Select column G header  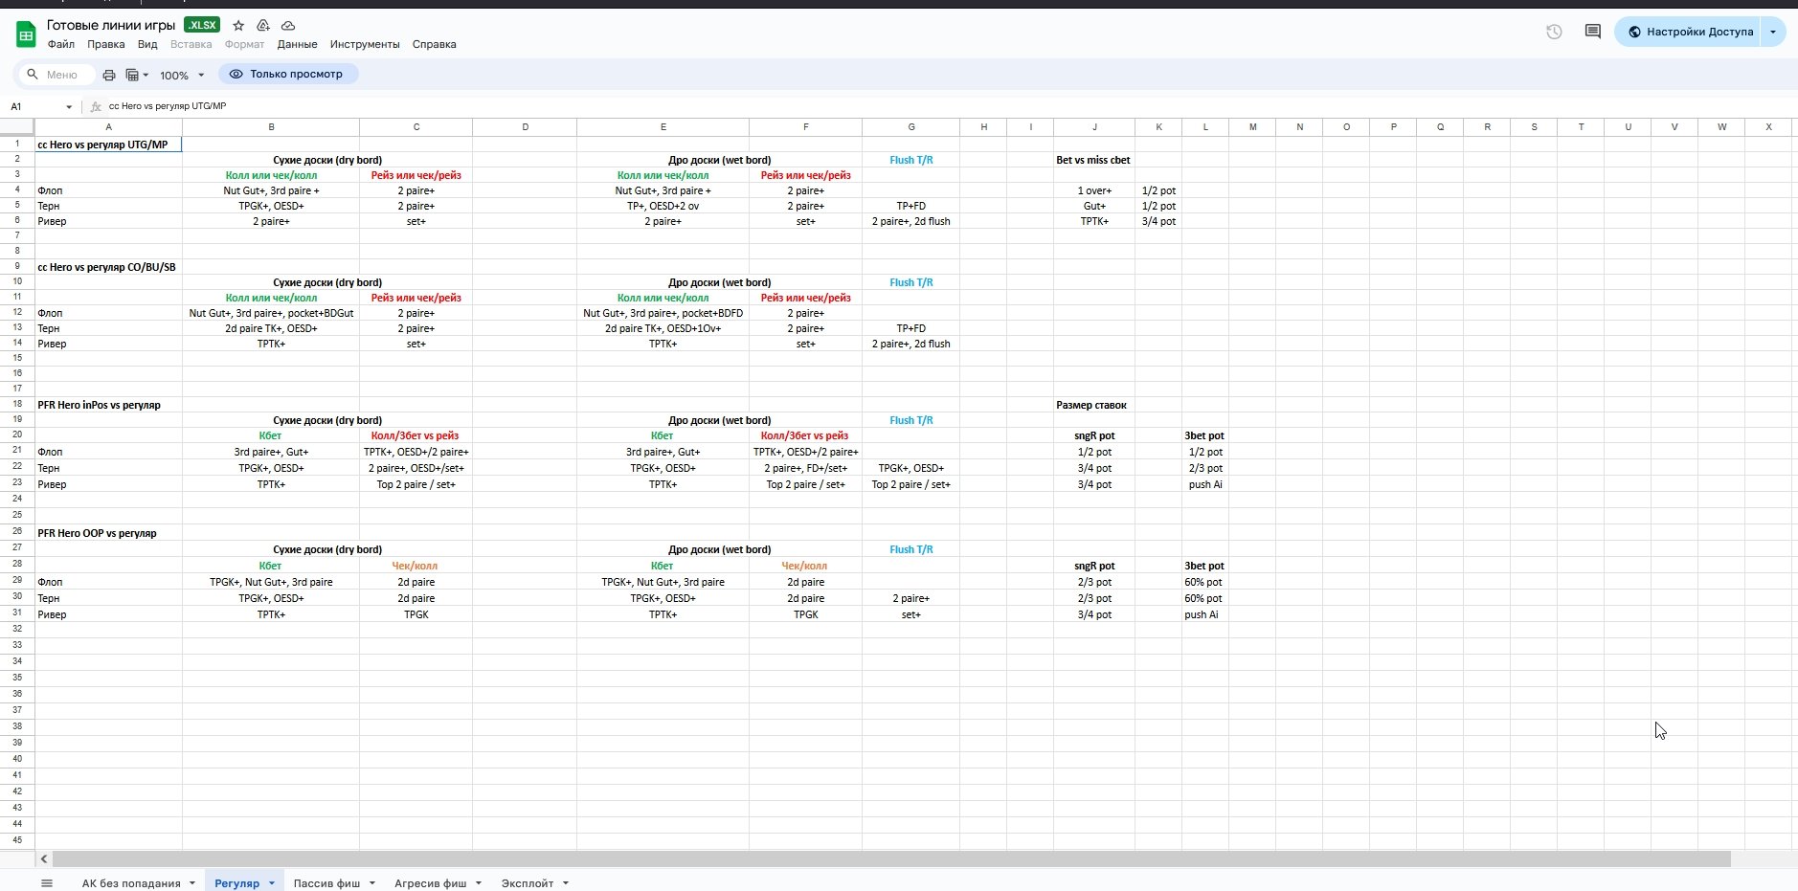(x=910, y=126)
